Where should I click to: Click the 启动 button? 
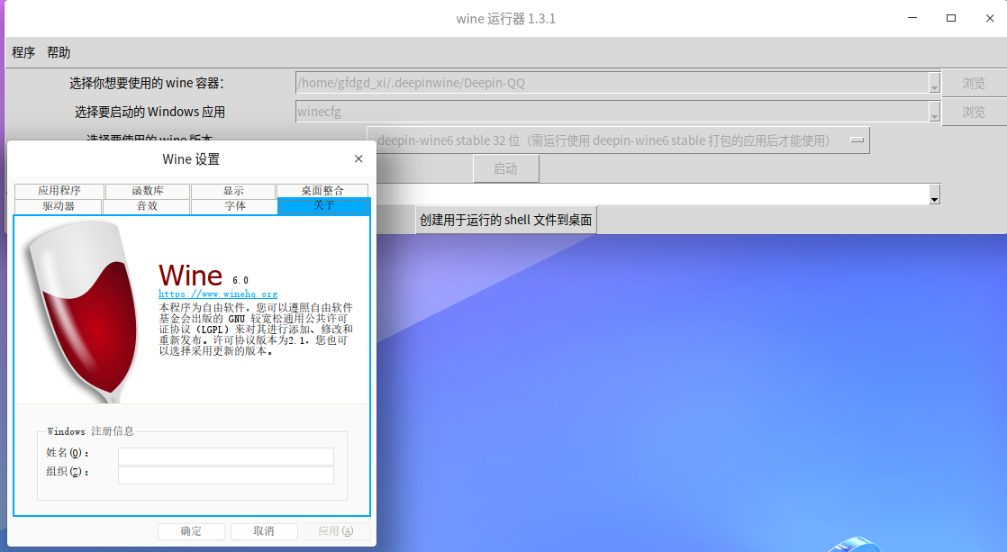(x=506, y=168)
